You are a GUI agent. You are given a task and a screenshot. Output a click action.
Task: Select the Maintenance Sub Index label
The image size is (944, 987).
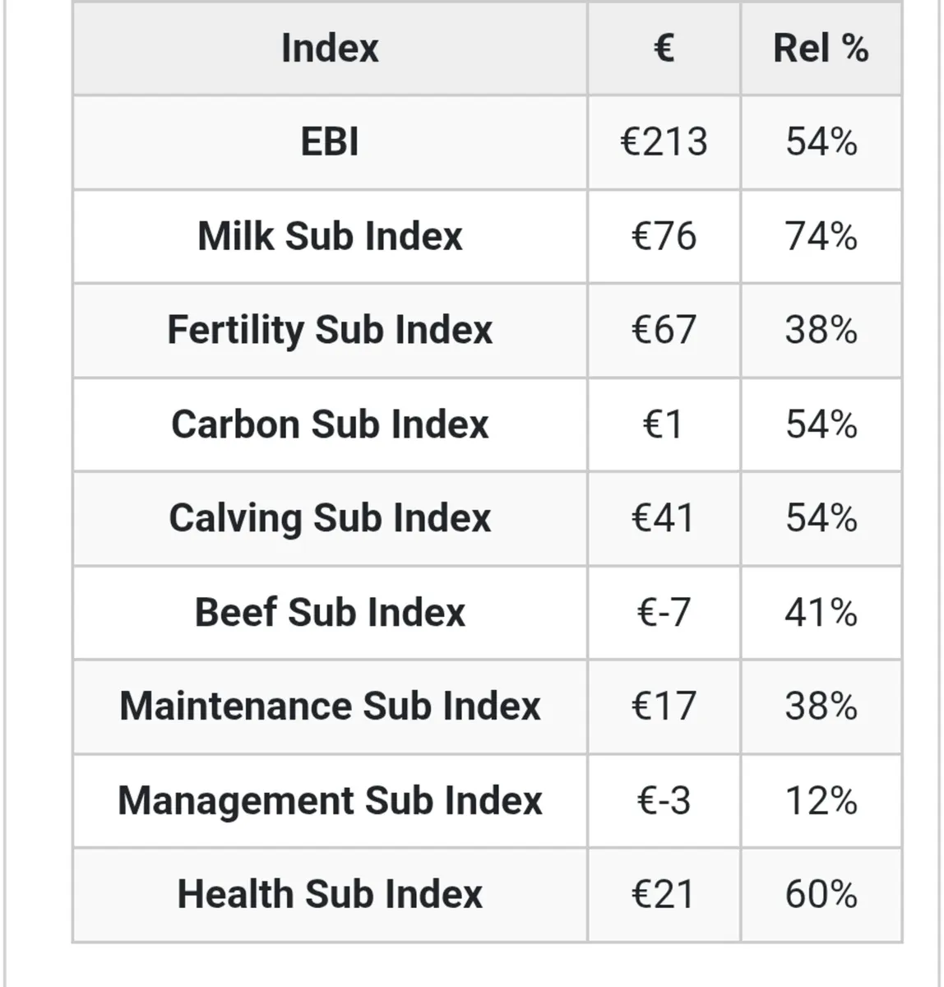click(x=330, y=707)
